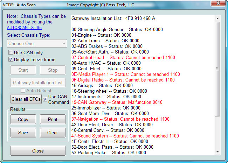Viewport: 228px width, 163px height.
Task: Uncheck Display freeze frame option
Action: [11, 59]
